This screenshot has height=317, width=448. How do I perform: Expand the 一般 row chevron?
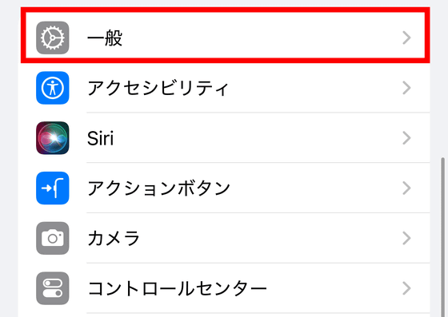tap(406, 38)
